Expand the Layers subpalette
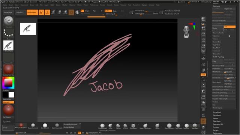The width and height of the screenshot is (240, 135). 215,118
